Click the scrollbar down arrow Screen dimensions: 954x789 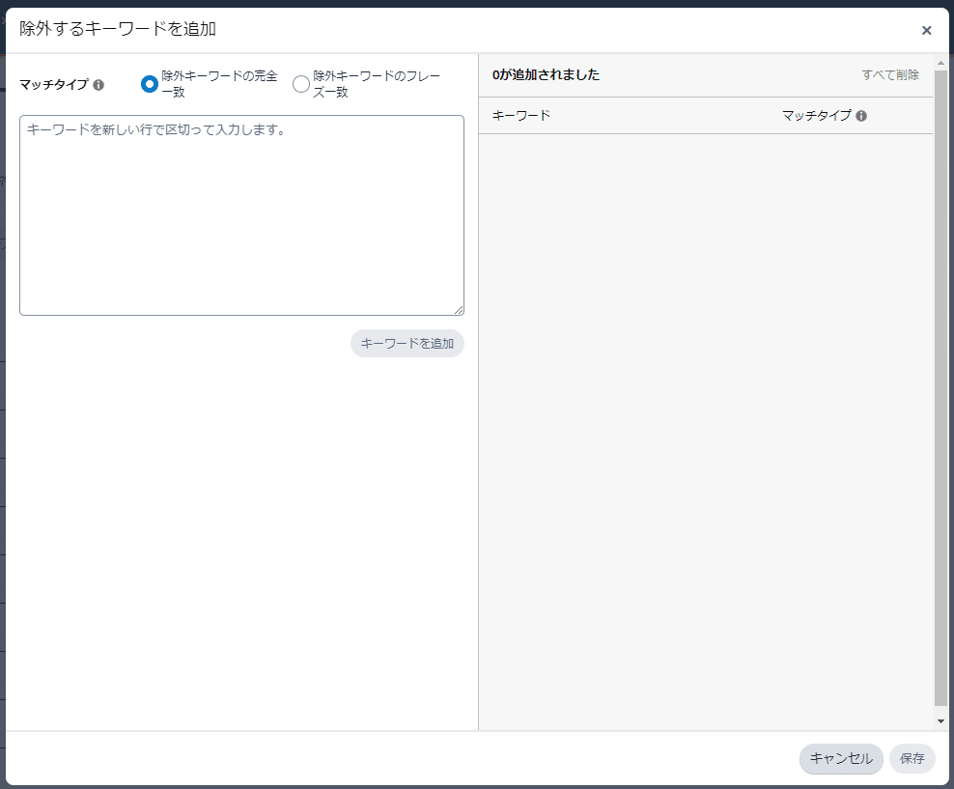(x=940, y=721)
